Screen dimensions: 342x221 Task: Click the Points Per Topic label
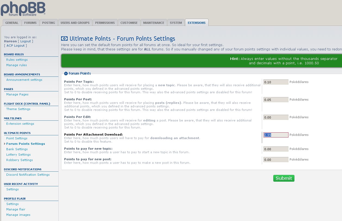[x=79, y=82]
